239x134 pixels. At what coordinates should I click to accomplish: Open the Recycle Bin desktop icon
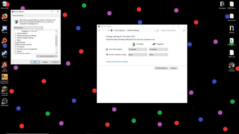point(4,5)
